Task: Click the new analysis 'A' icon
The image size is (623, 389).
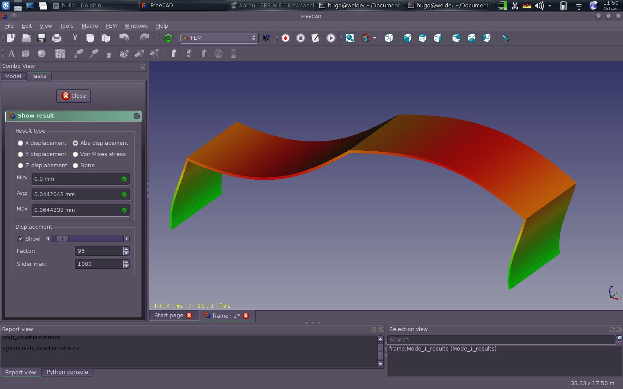Action: tap(11, 54)
